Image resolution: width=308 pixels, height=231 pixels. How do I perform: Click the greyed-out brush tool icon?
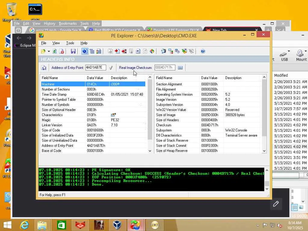191,51
